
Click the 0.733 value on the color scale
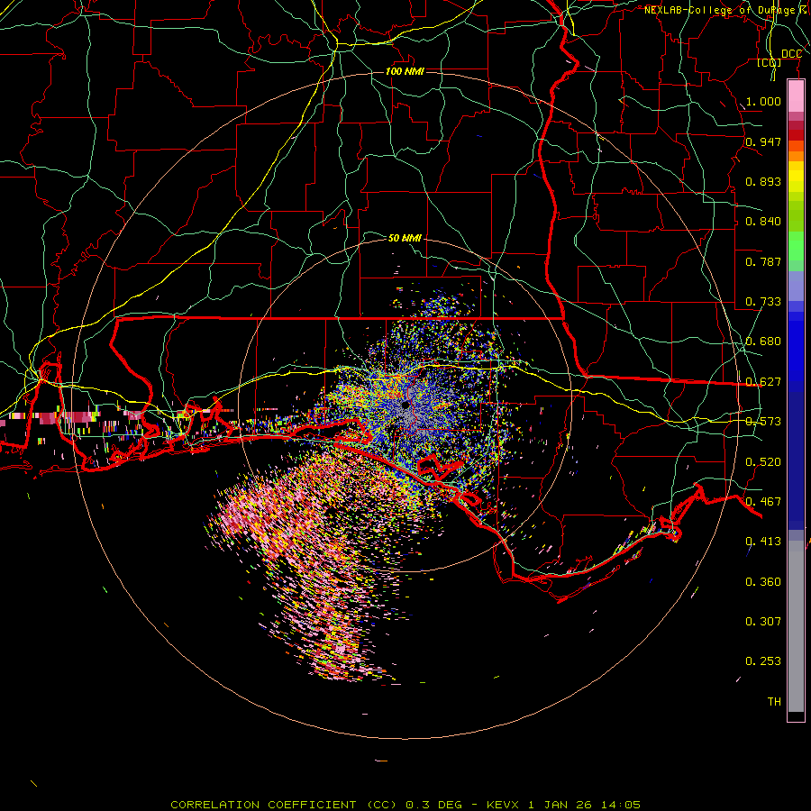click(x=763, y=302)
